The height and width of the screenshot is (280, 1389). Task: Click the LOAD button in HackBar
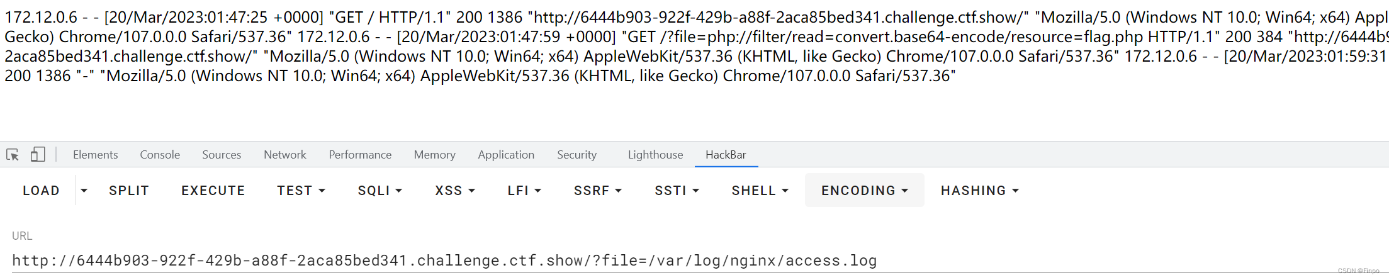point(42,191)
